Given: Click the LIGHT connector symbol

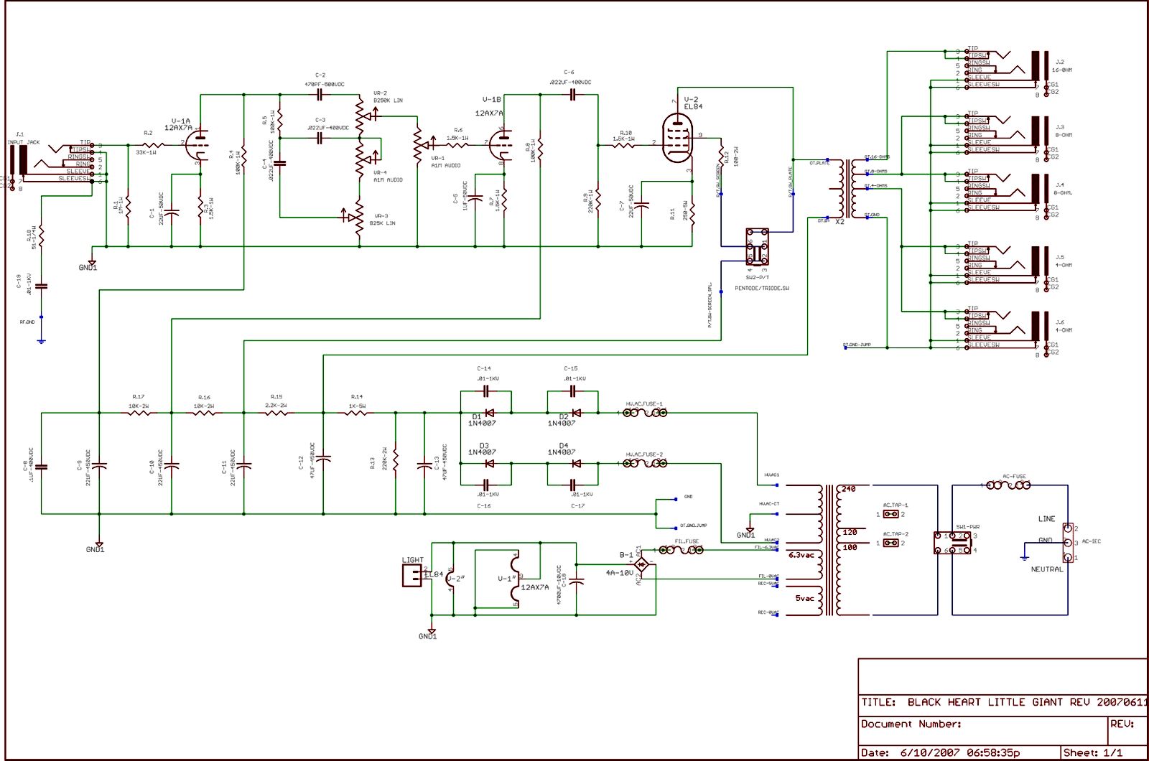Looking at the screenshot, I should [x=412, y=574].
